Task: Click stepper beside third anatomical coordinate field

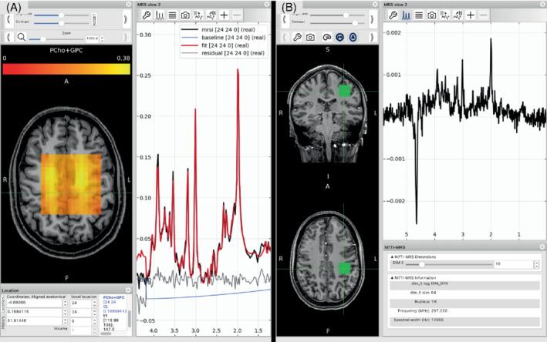Action: click(x=66, y=320)
